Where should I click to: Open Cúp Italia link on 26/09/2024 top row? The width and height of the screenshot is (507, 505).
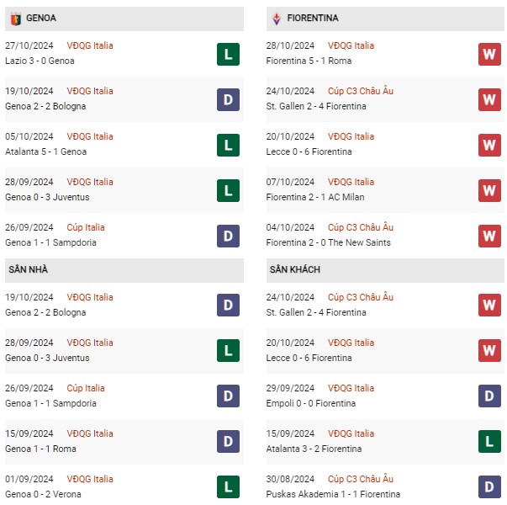click(86, 227)
